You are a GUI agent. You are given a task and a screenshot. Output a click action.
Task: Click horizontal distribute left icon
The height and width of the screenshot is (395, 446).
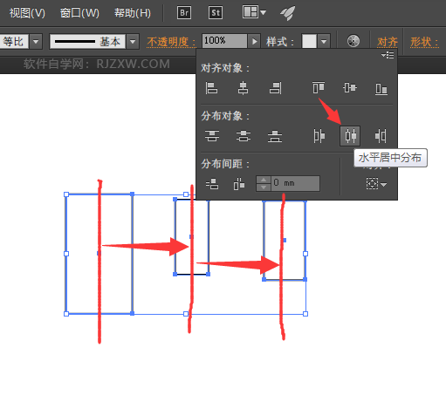coord(319,136)
